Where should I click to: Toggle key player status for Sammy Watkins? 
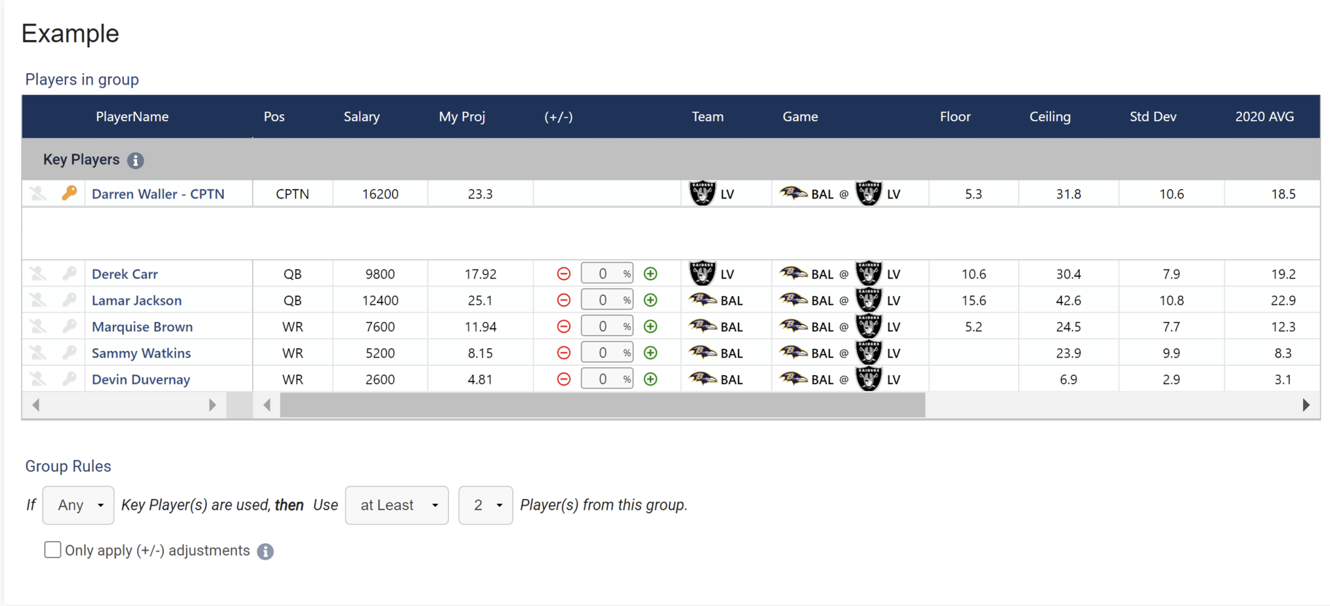[x=70, y=352]
